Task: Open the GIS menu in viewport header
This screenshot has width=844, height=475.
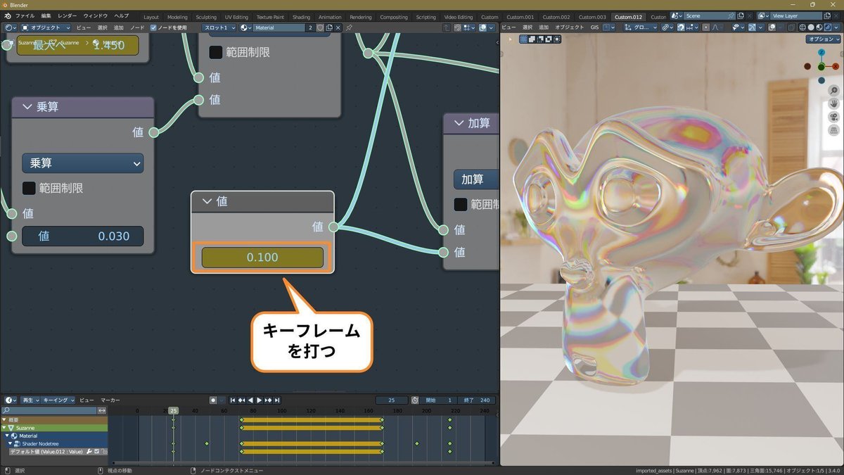Action: click(594, 27)
